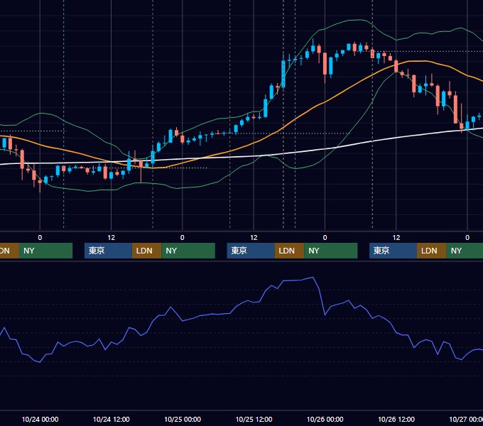Screen dimensions: 483x426
Task: Click the NY session block spanning 10/24 00:00
Action: 45,251
